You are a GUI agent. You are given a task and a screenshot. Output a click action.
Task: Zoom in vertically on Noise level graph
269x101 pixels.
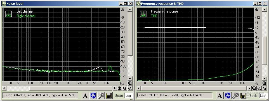tap(130, 83)
